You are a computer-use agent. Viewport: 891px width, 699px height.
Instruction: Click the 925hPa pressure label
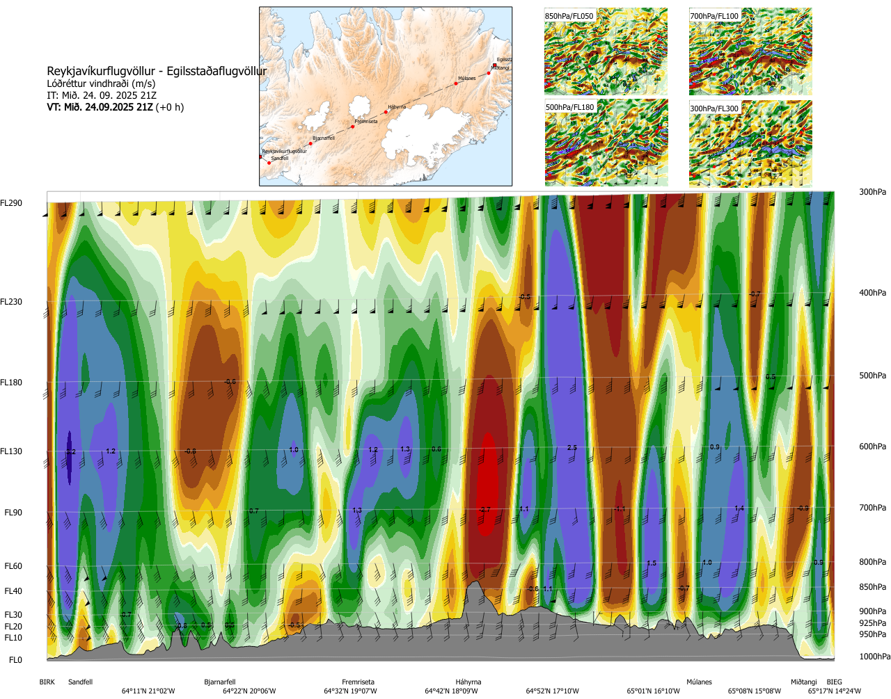tap(873, 623)
